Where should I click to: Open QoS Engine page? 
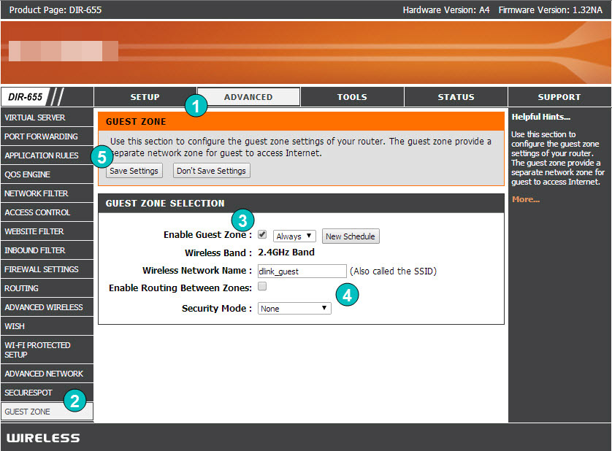click(47, 174)
